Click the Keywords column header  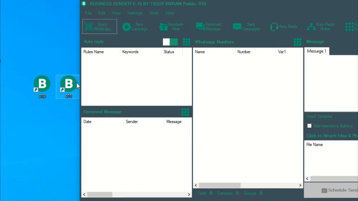pyautogui.click(x=141, y=52)
